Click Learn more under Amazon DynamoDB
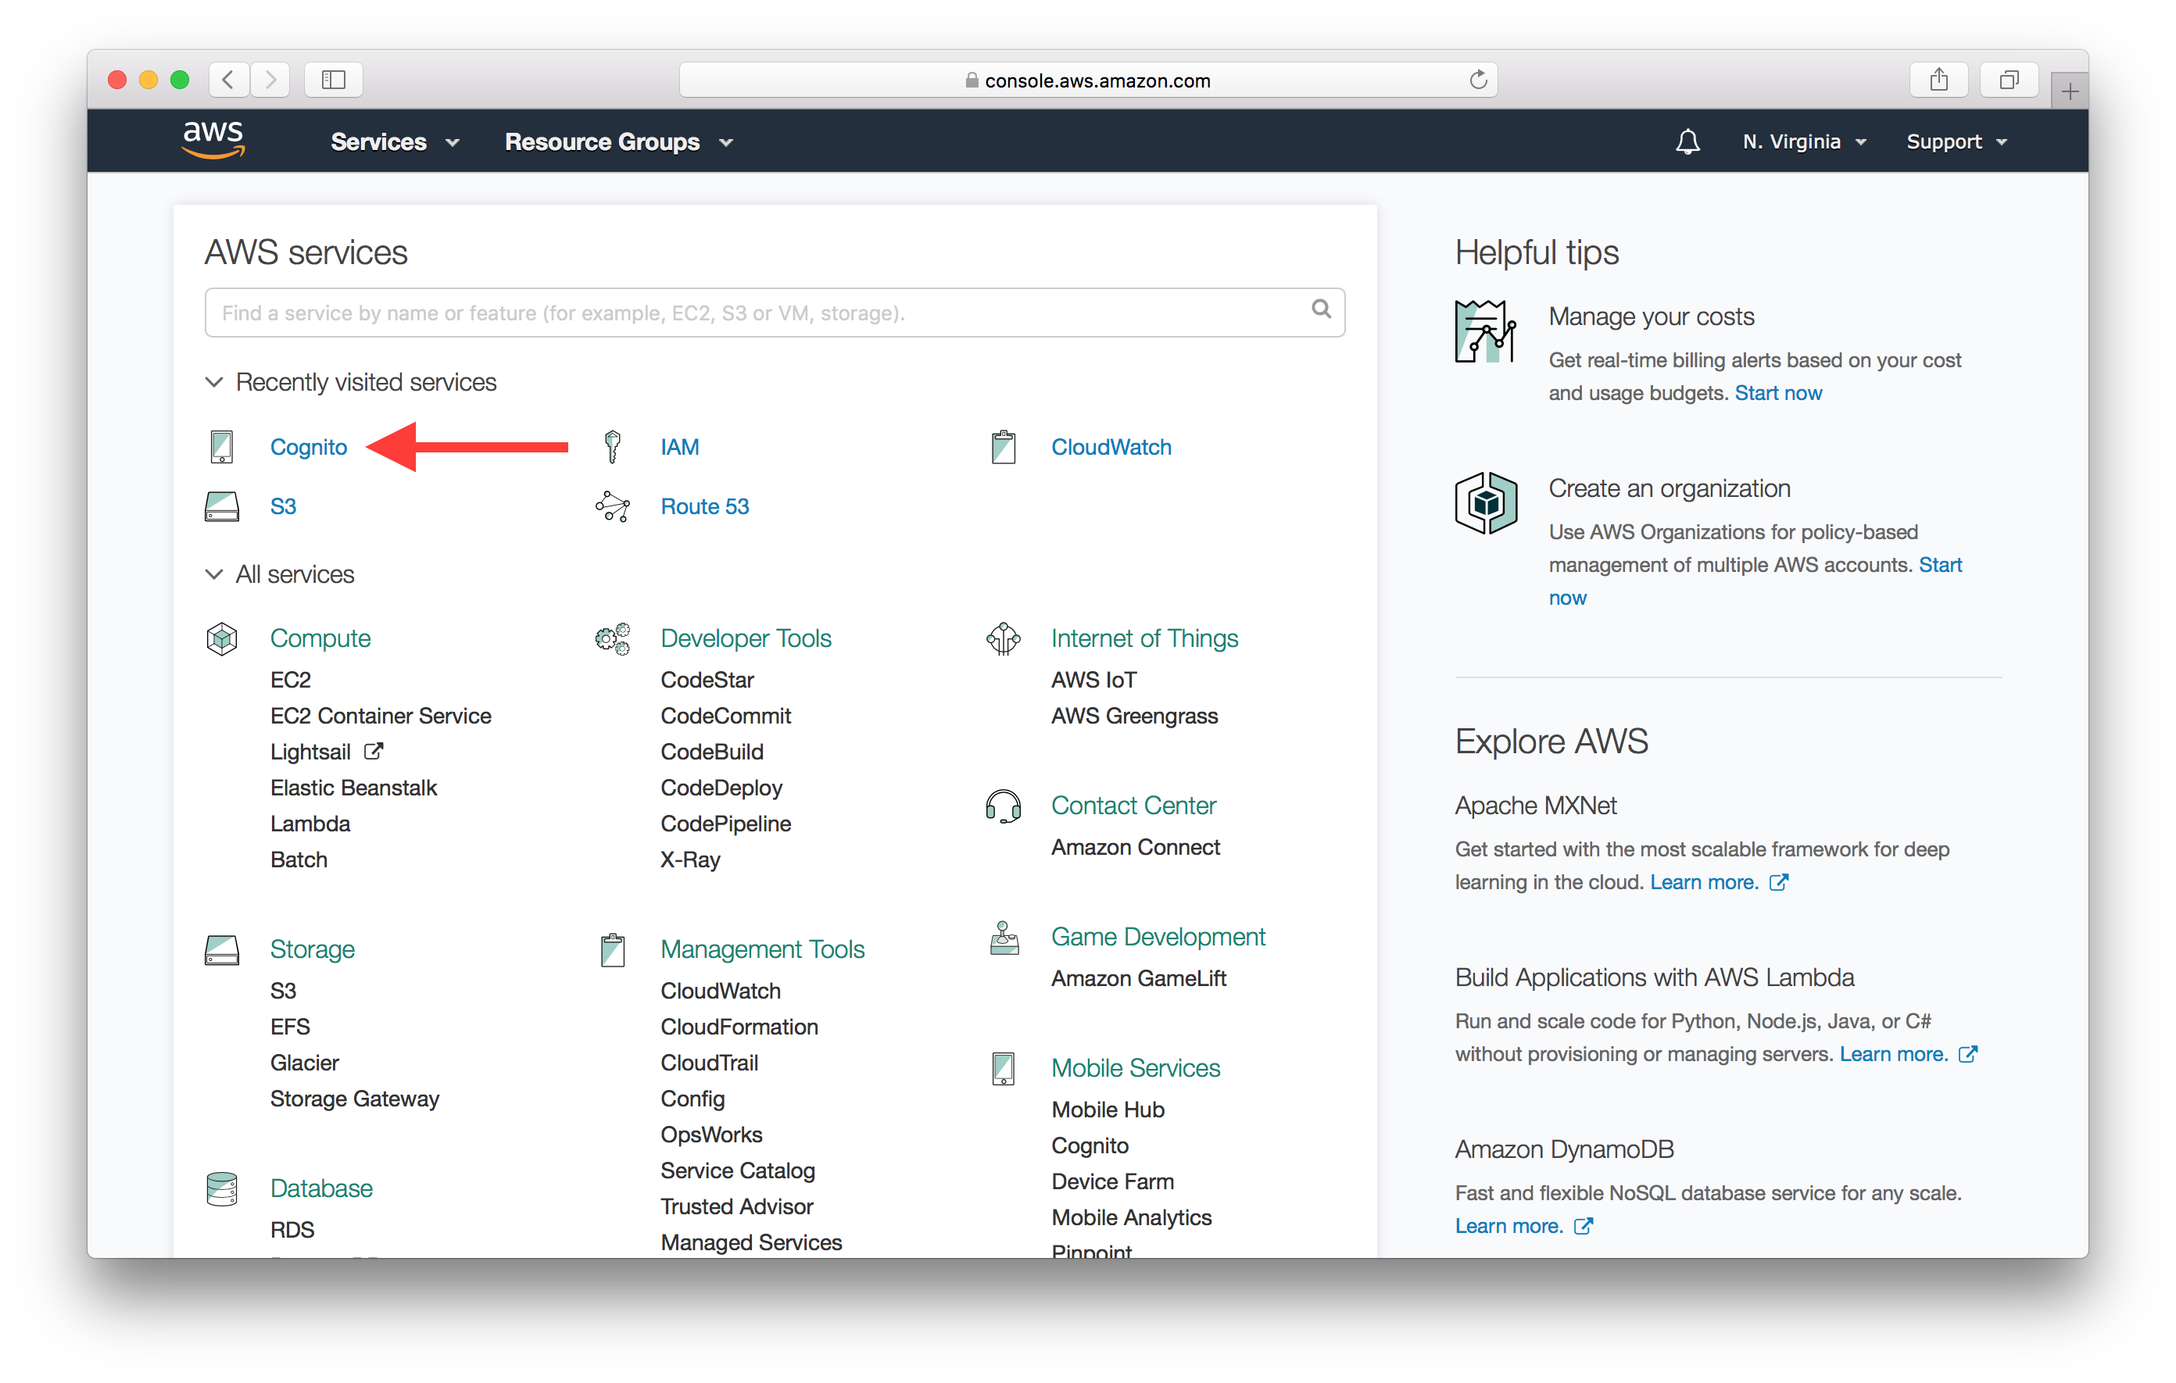 tap(1509, 1226)
